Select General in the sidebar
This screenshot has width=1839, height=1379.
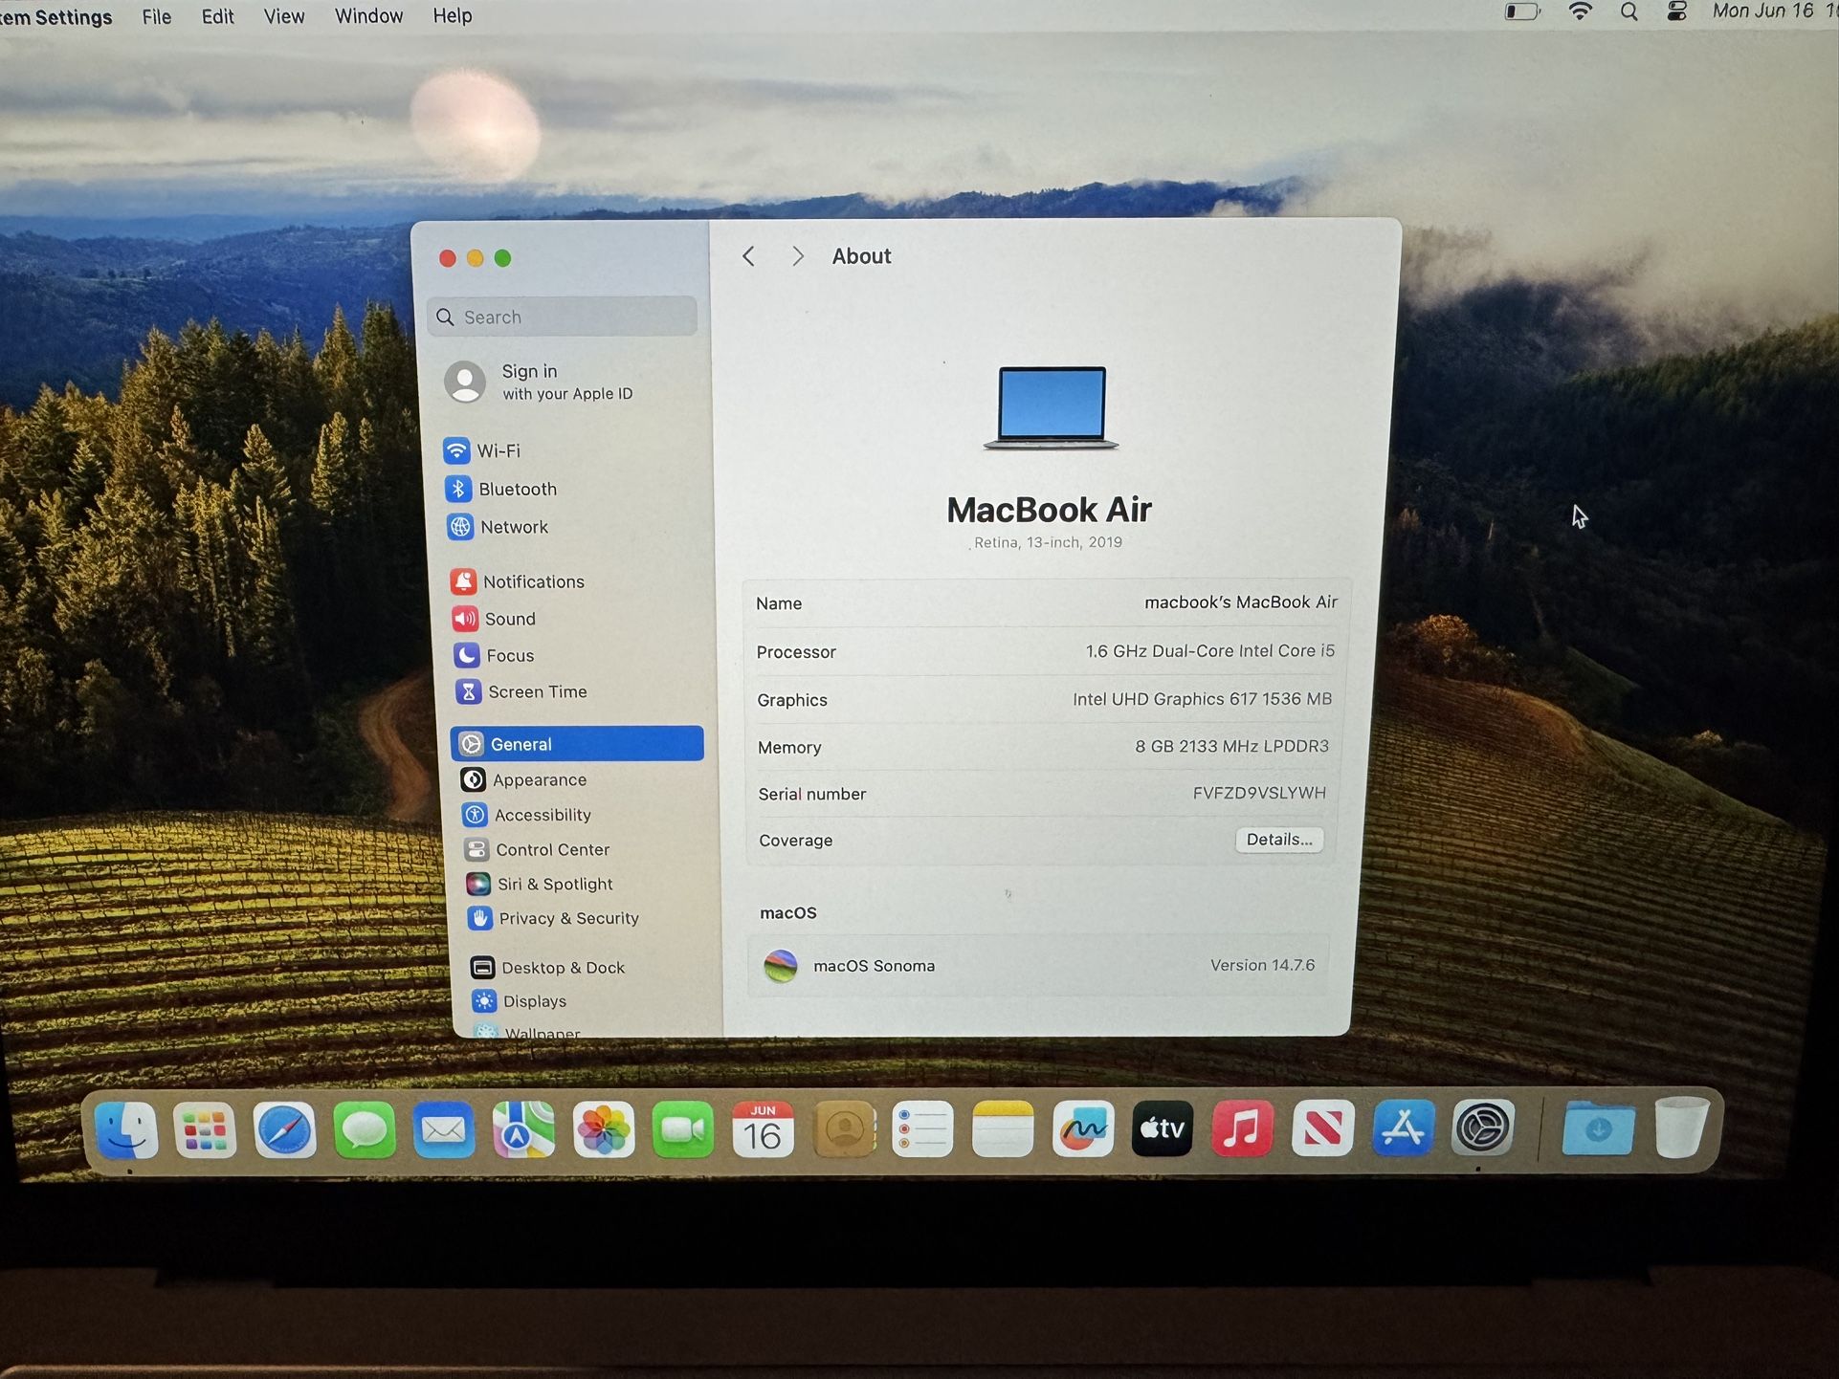pyautogui.click(x=577, y=744)
